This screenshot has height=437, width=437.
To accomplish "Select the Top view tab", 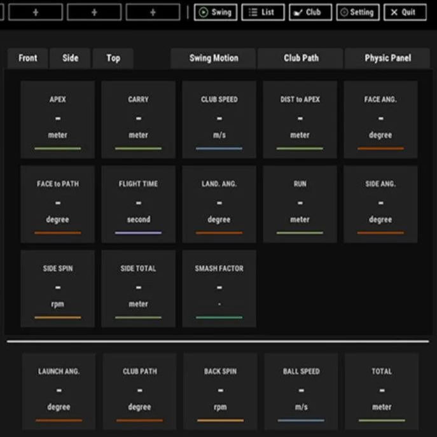I will (x=113, y=58).
